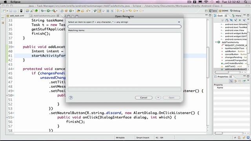Click the Save icon in toolbar
Viewport: 251px width, 141px height.
click(11, 11)
